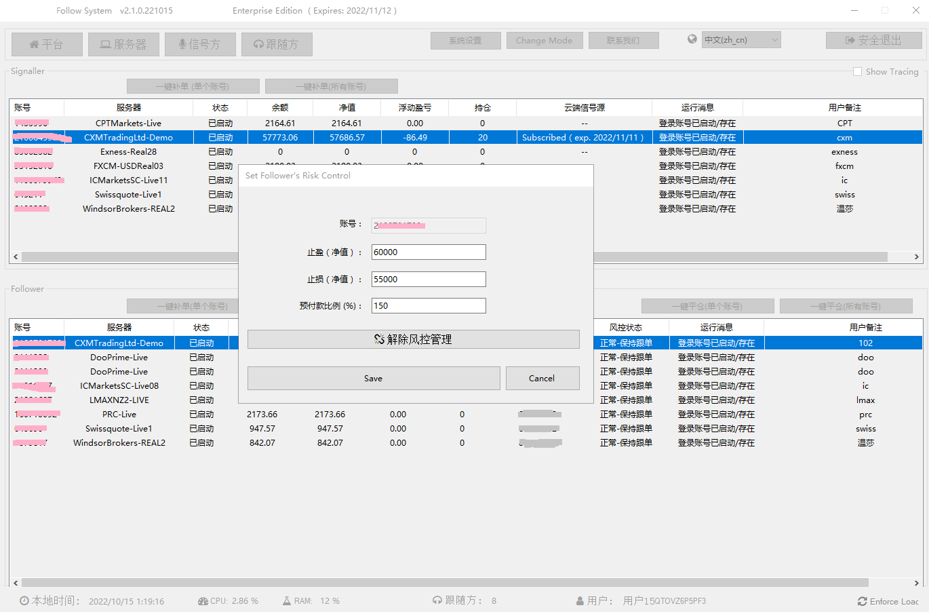Save the follower risk control settings
This screenshot has width=929, height=612.
(x=374, y=379)
